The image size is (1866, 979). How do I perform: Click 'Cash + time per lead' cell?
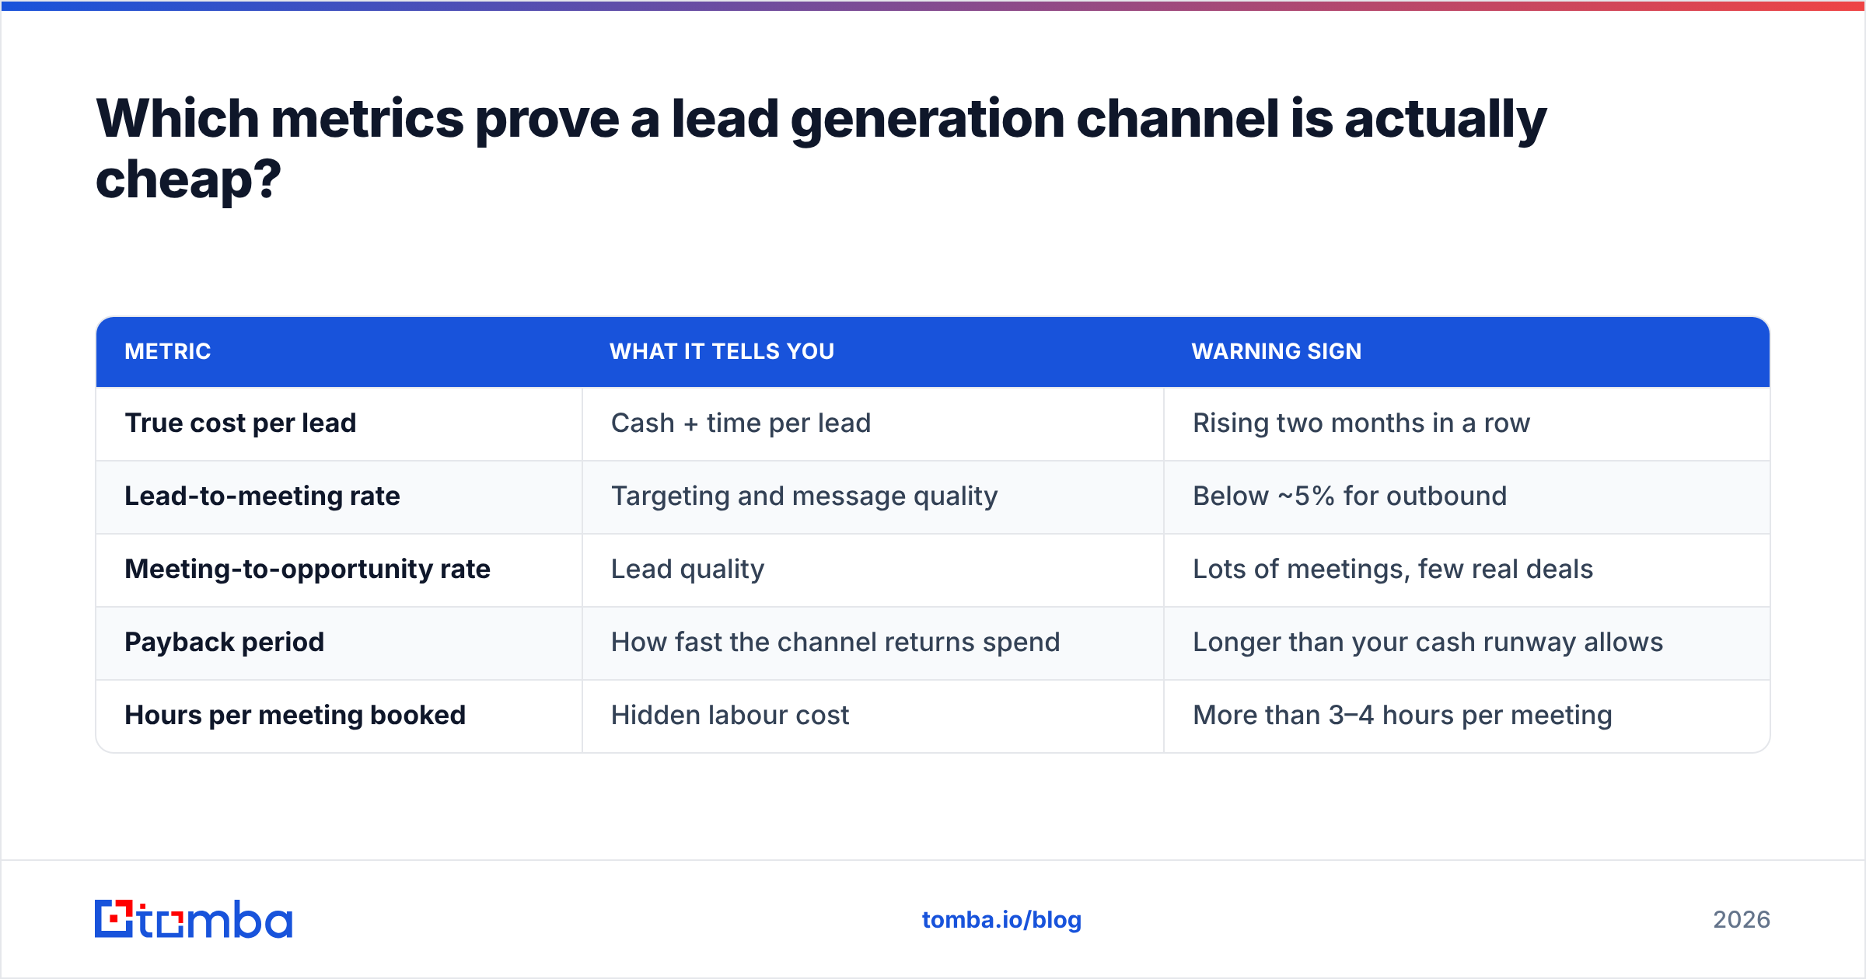click(873, 423)
